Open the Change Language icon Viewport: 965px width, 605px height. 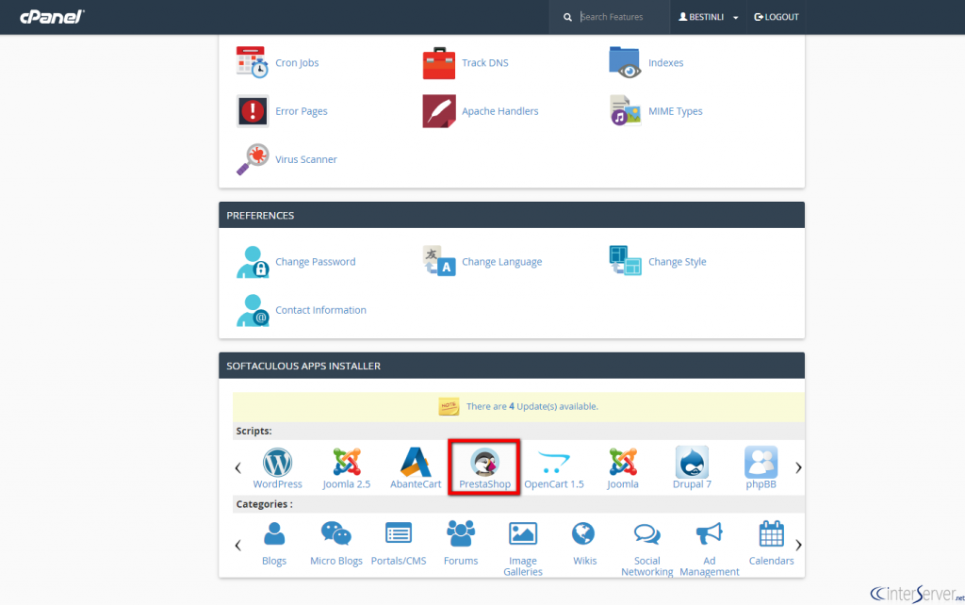439,261
